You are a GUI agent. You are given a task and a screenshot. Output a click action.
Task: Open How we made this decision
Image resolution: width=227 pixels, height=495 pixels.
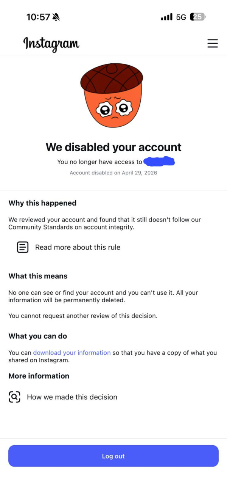pos(72,397)
